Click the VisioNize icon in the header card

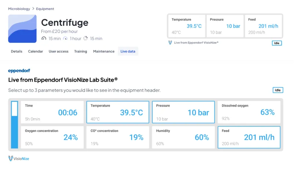click(170, 43)
